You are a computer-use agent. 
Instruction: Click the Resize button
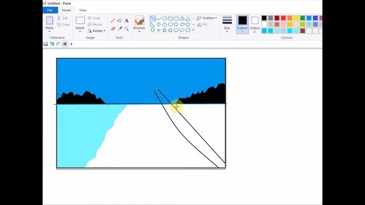coord(95,24)
